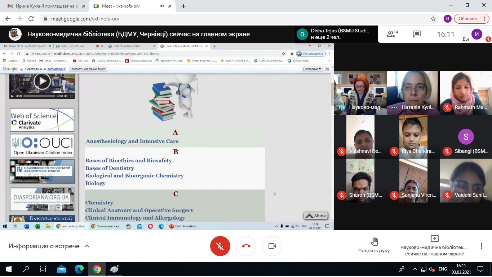This screenshot has height=277, width=492.
Task: Open the chat messages panel
Action: click(417, 34)
